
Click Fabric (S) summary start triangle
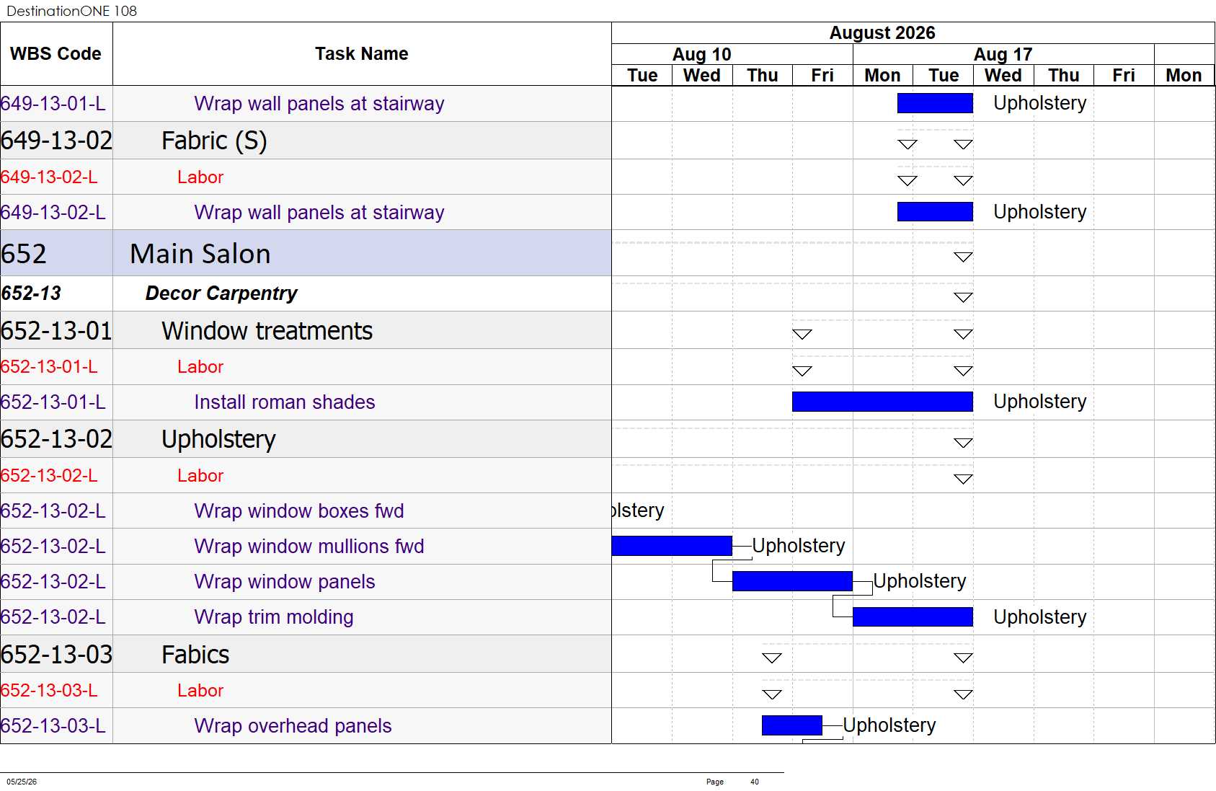pyautogui.click(x=907, y=144)
